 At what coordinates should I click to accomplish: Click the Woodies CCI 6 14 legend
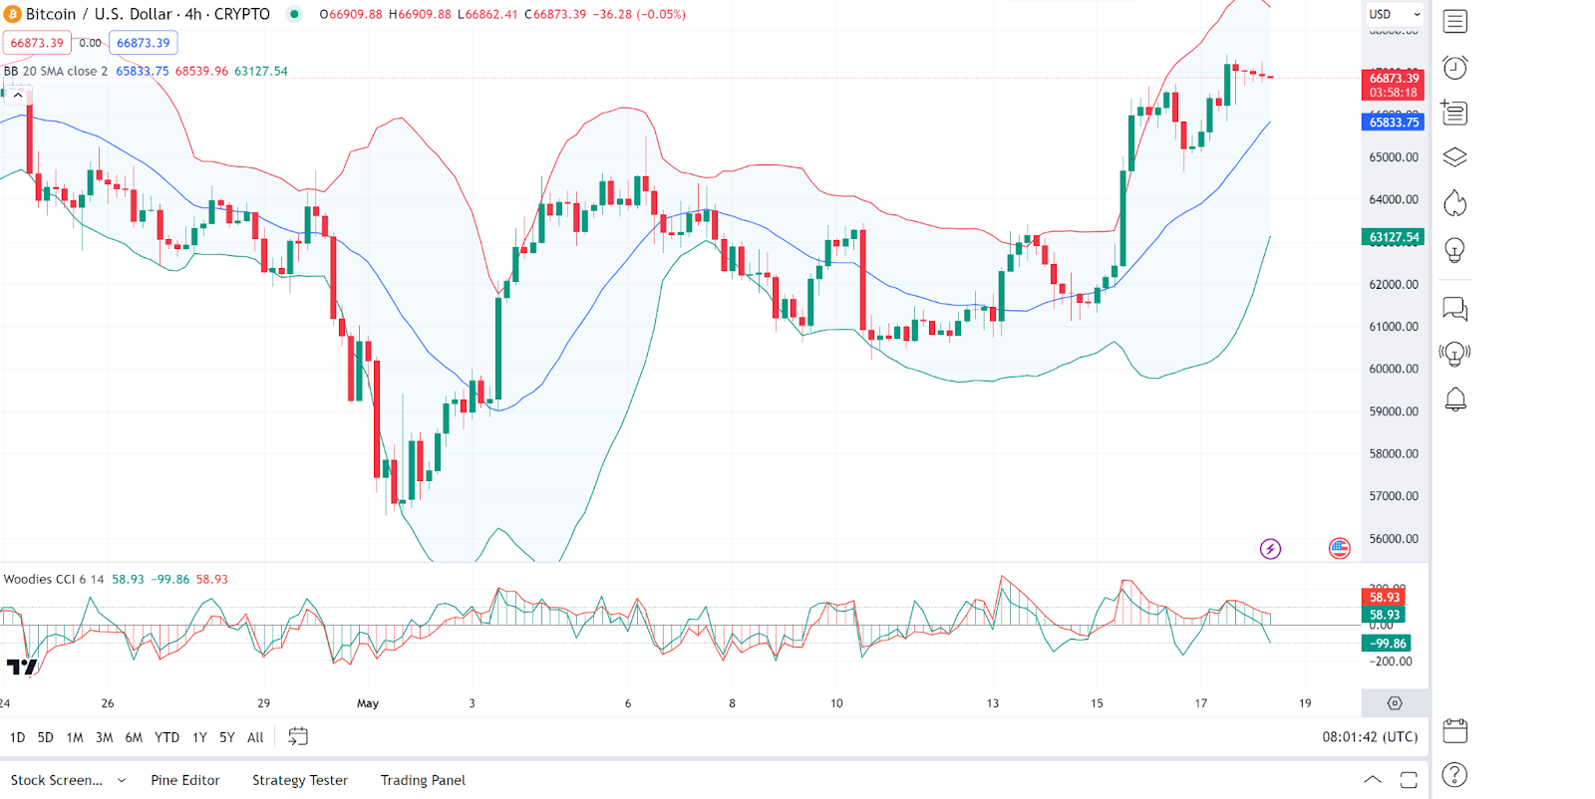[x=54, y=579]
